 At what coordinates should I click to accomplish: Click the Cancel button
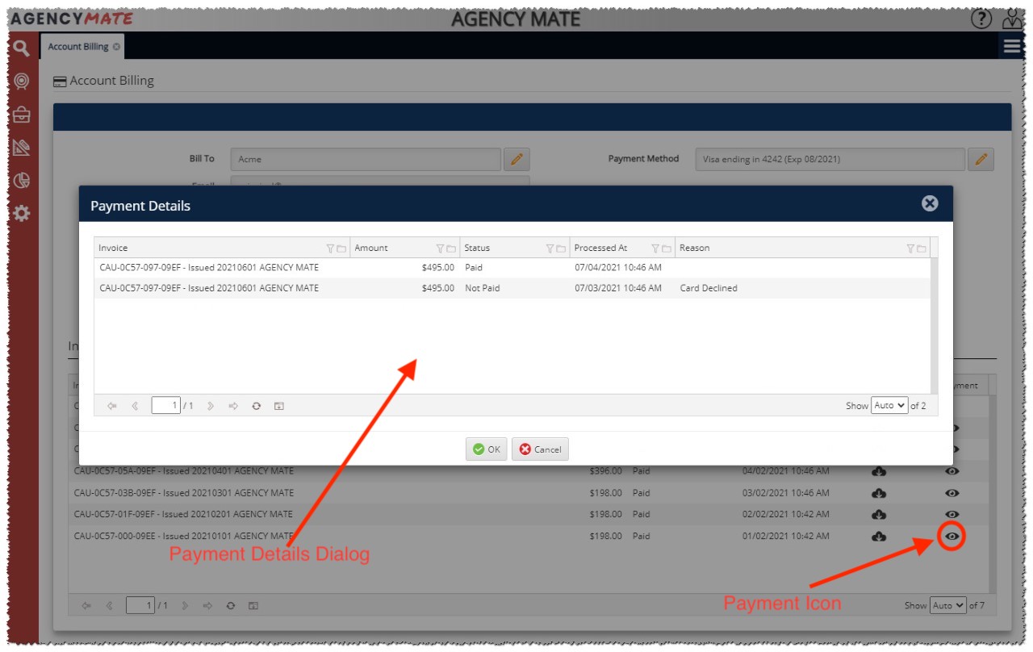point(541,449)
